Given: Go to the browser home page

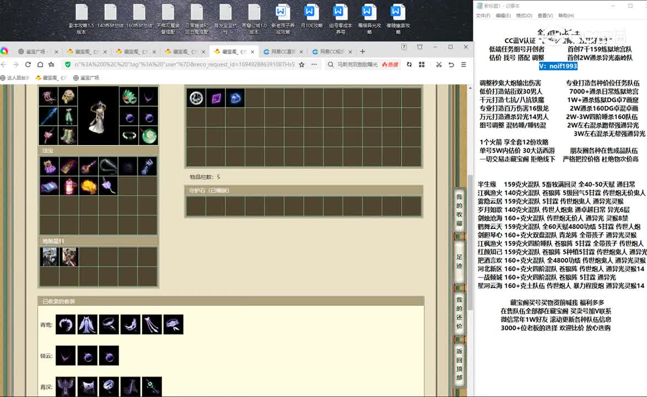Looking at the screenshot, I should click(x=40, y=65).
